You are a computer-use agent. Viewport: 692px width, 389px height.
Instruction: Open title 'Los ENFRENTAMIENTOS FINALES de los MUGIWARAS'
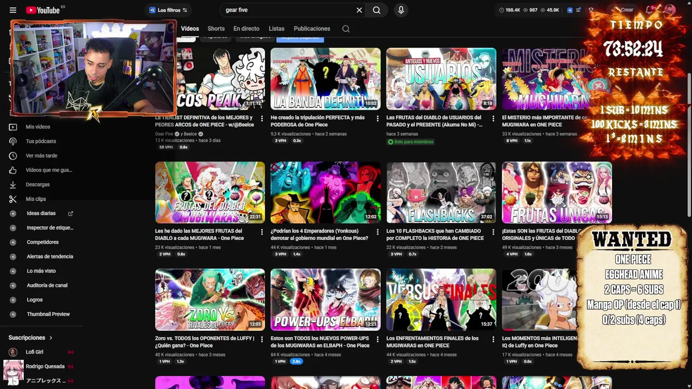432,342
